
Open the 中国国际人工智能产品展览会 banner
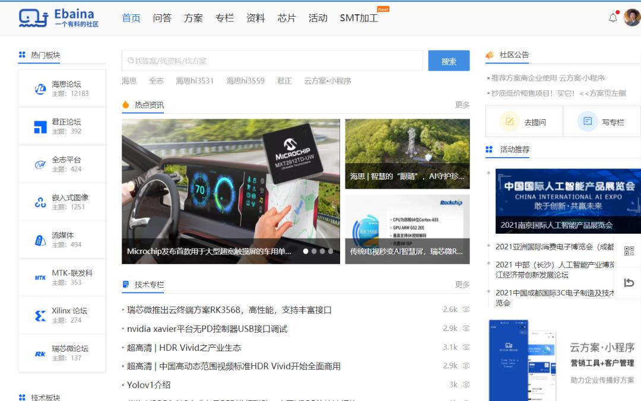pyautogui.click(x=568, y=200)
